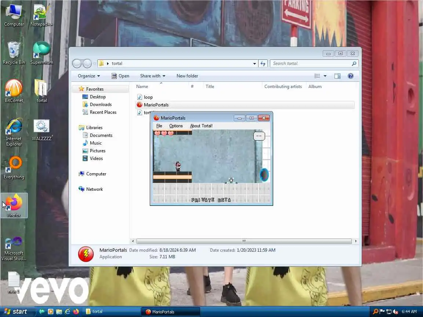Open the new text file on the desktop

(14, 283)
